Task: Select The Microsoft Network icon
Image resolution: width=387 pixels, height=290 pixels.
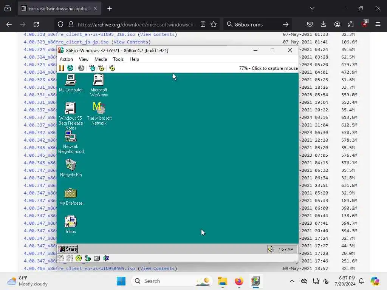Action: coord(99,114)
